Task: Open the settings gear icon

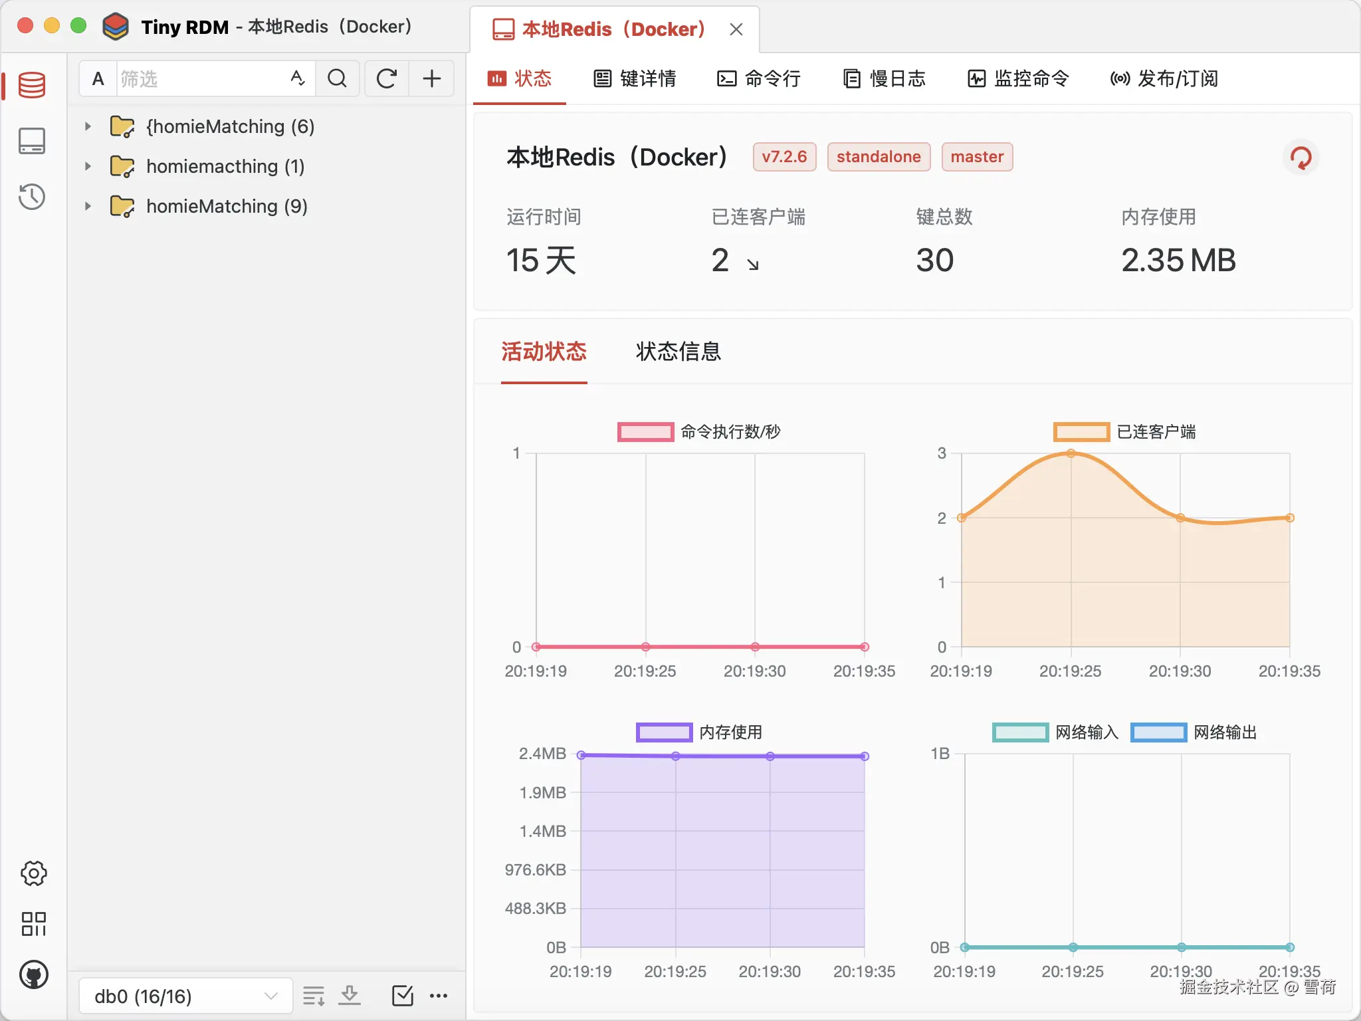Action: point(33,873)
